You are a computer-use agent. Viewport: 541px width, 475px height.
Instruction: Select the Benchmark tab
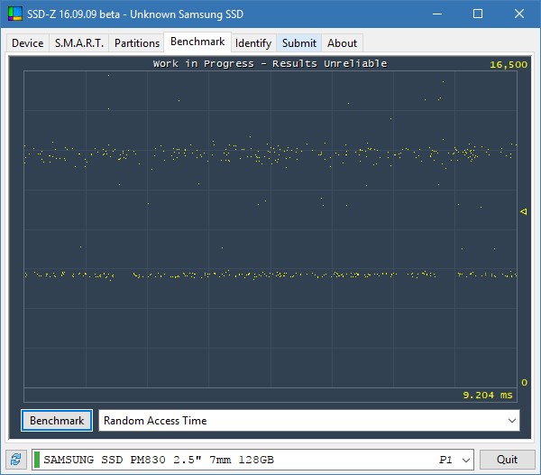pos(197,42)
